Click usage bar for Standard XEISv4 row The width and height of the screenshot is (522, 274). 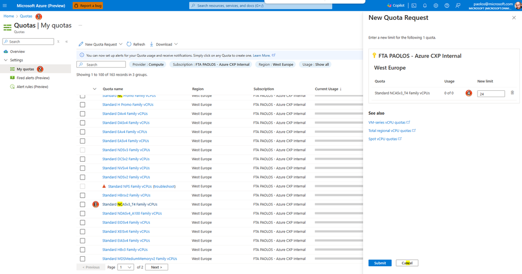(x=339, y=231)
